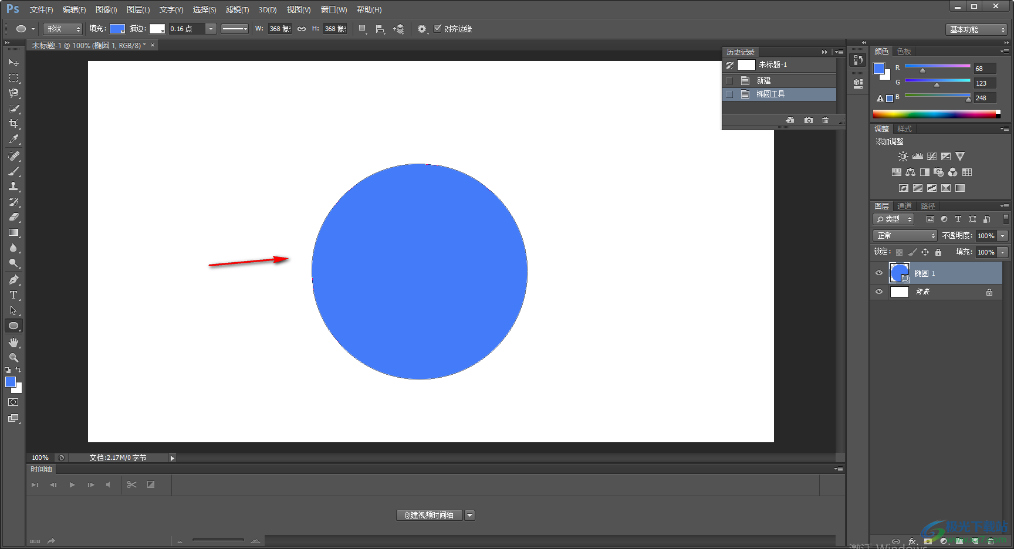Create new snapshot camera icon in History
Image resolution: width=1014 pixels, height=549 pixels.
click(809, 120)
